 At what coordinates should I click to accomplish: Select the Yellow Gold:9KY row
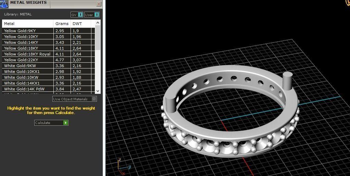click(48, 31)
